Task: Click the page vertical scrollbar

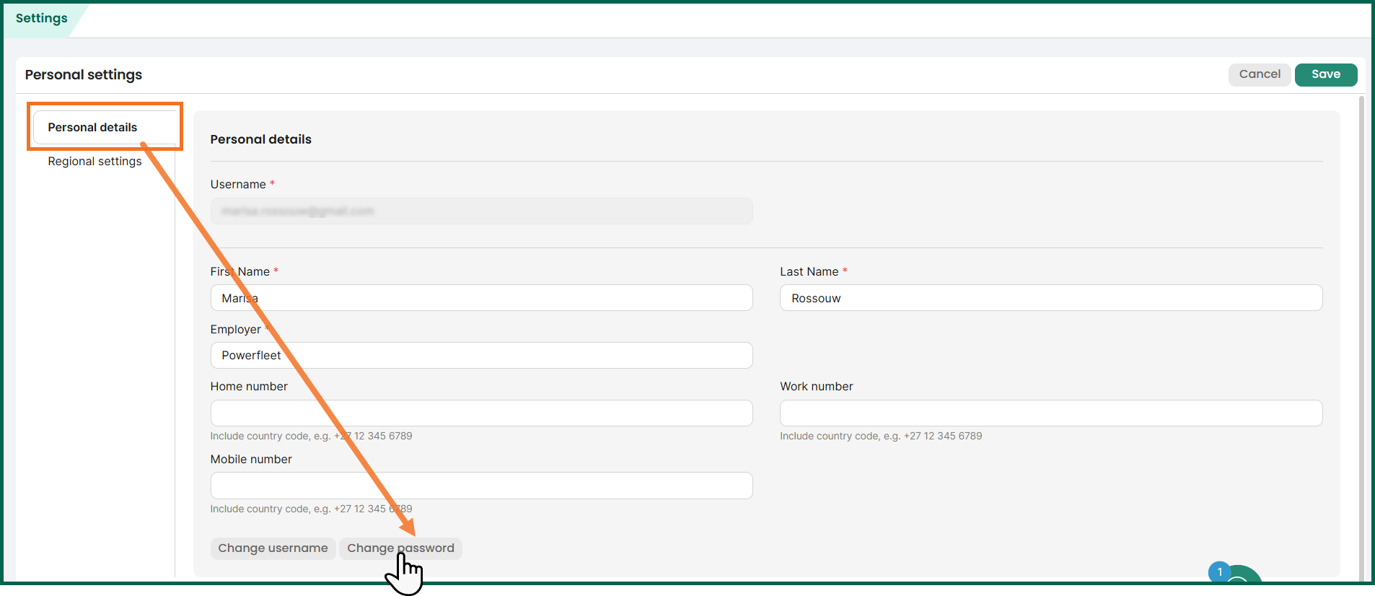Action: tap(1361, 338)
